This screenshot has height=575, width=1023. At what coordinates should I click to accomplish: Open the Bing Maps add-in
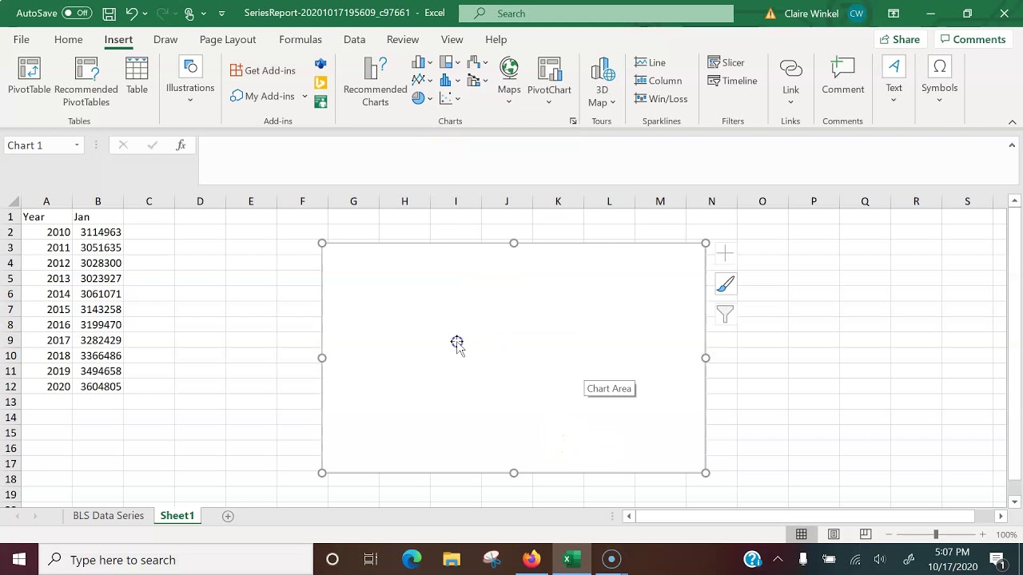point(320,83)
